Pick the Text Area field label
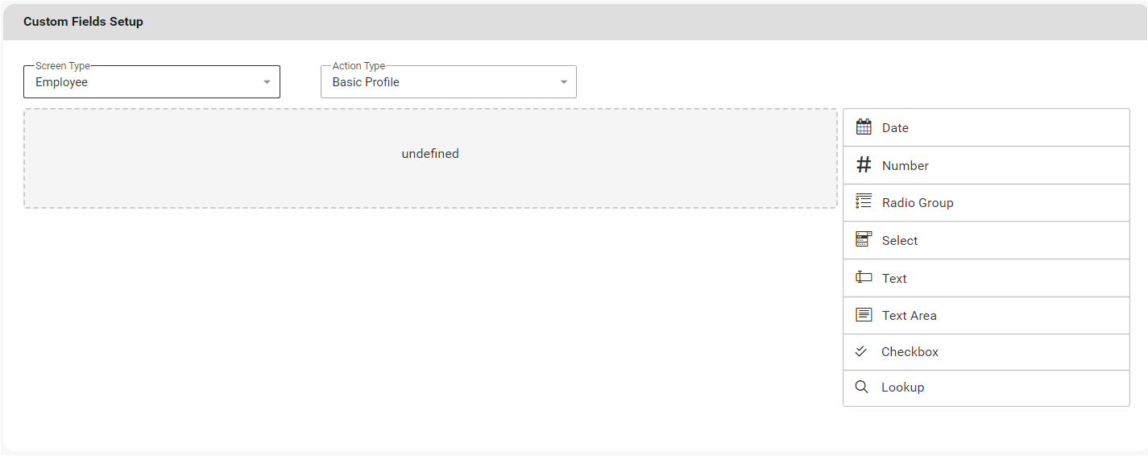The image size is (1148, 456). tap(909, 316)
